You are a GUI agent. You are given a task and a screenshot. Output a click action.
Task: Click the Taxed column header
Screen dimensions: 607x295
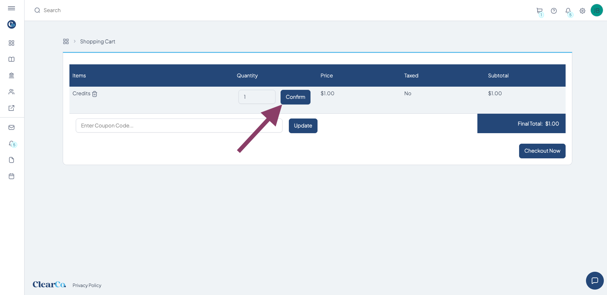411,76
